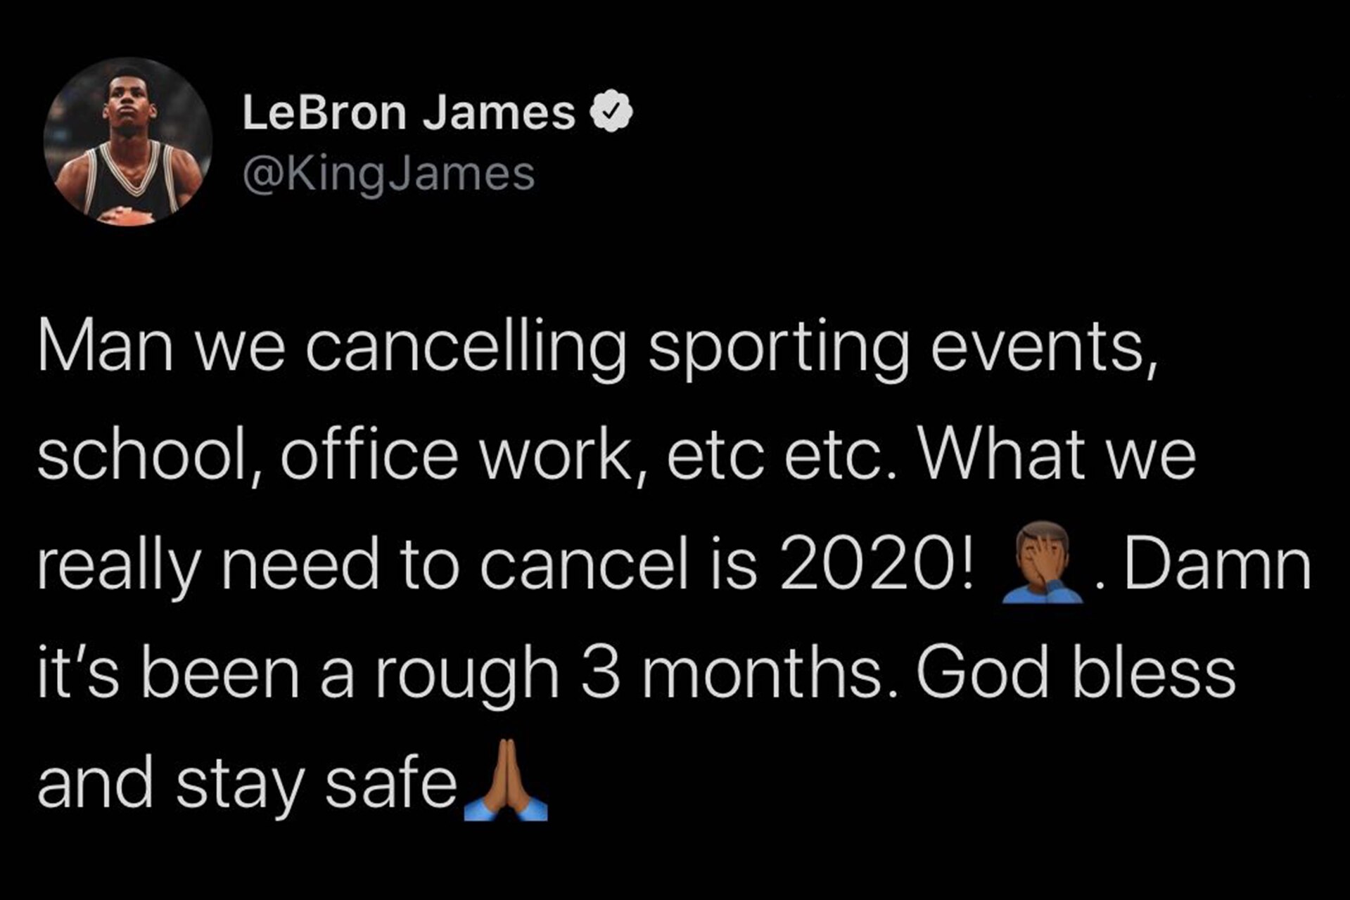
Task: Click the word "Damn" in the tweet
Action: pos(1217,566)
